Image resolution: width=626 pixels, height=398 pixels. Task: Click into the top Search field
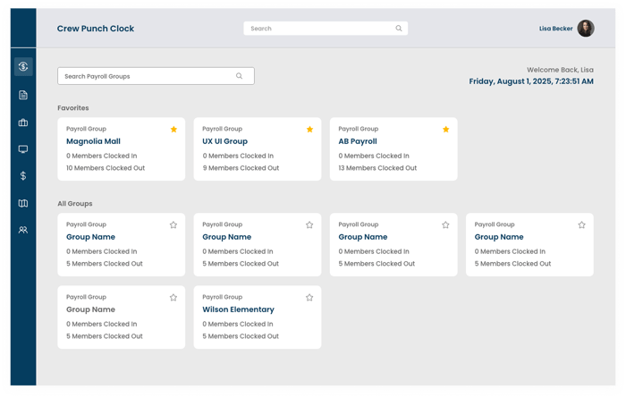[x=317, y=29]
